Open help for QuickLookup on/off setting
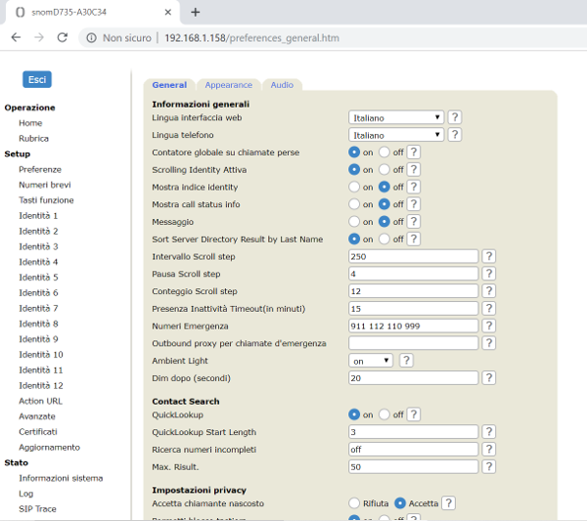The image size is (587, 521). pyautogui.click(x=414, y=414)
